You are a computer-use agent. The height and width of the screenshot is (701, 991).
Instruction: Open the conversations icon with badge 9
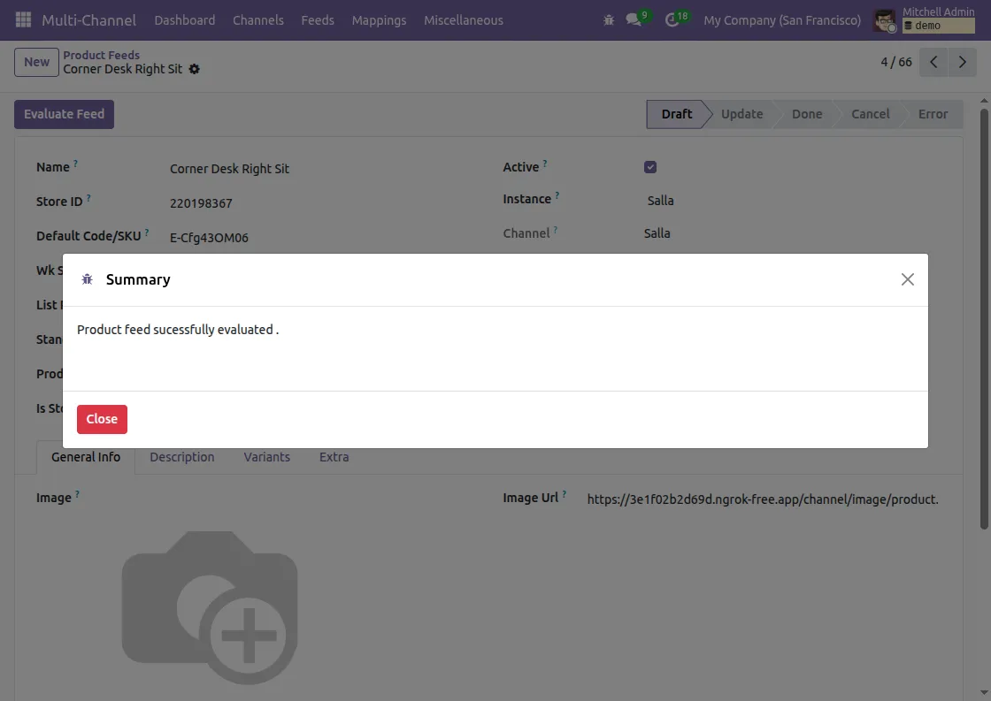[634, 19]
